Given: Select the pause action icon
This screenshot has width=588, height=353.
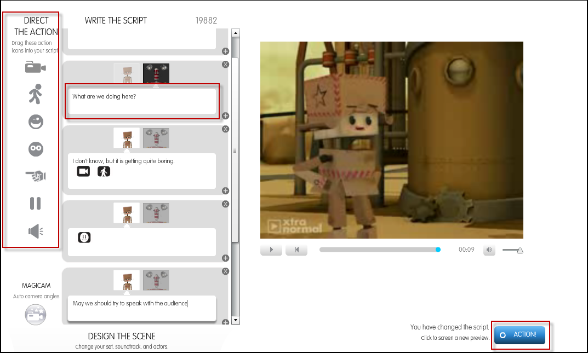Looking at the screenshot, I should [35, 204].
